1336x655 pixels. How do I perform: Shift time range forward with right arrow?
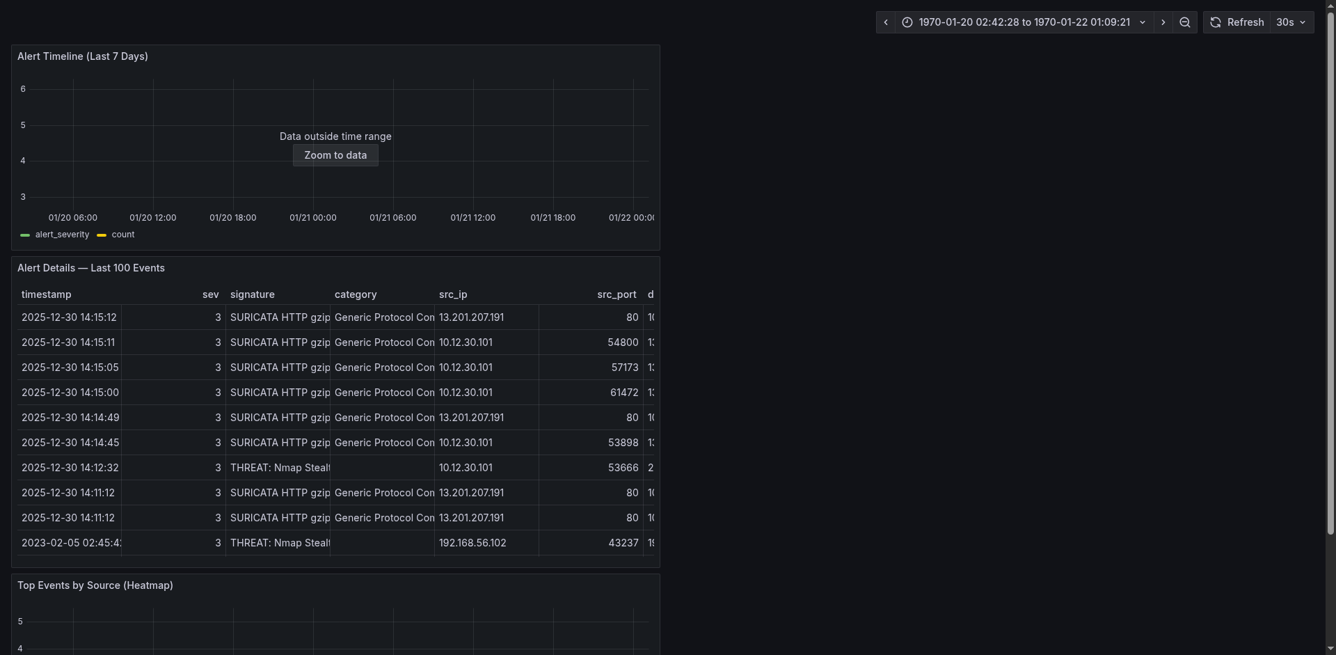(1163, 22)
